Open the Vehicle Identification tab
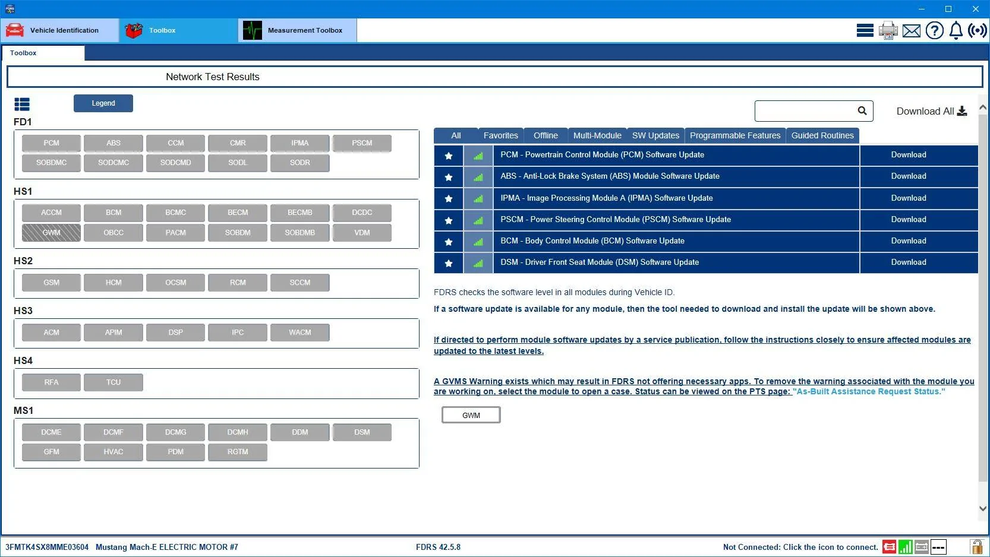 point(59,30)
